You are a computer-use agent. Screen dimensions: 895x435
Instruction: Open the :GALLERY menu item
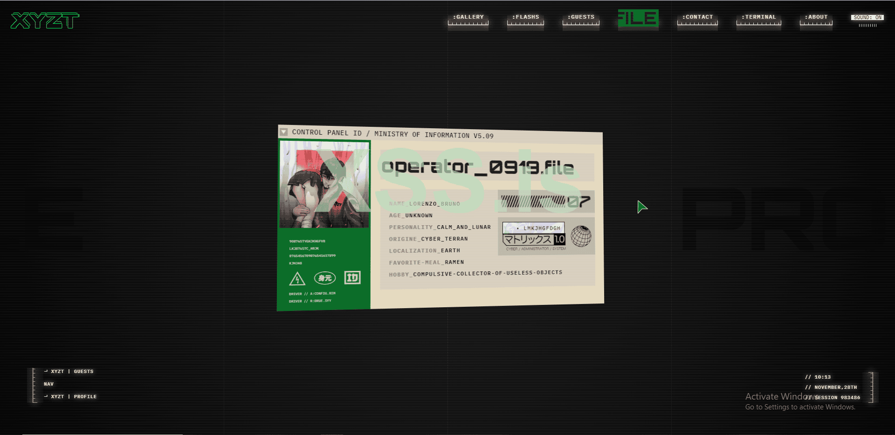coord(468,17)
